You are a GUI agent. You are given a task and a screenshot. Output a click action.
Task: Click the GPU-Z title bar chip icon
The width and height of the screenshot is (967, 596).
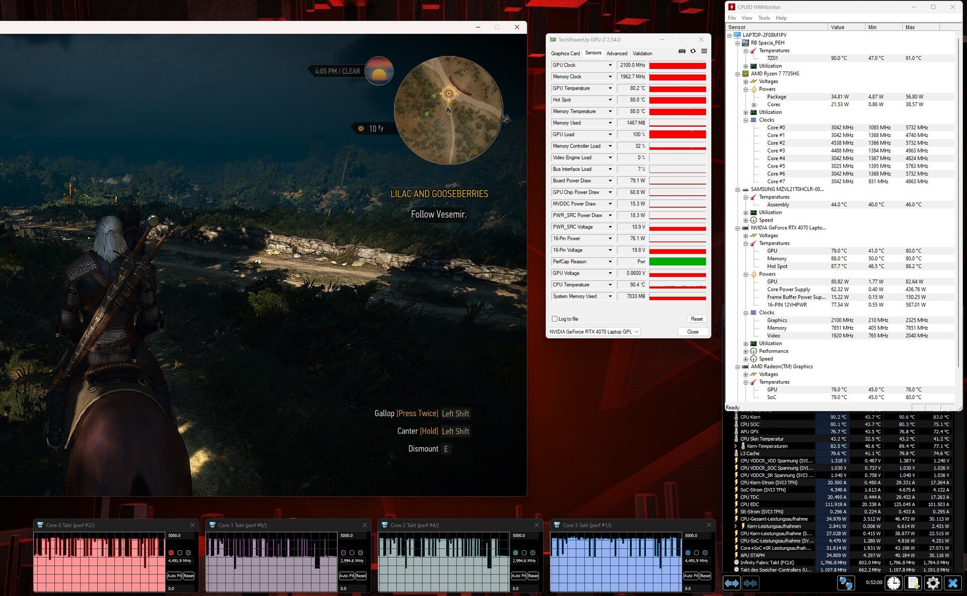(553, 40)
